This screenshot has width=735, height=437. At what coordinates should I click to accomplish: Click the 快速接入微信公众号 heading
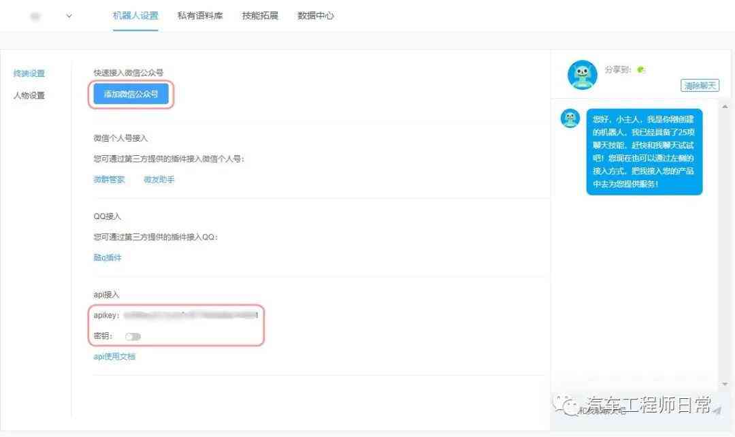pos(129,73)
